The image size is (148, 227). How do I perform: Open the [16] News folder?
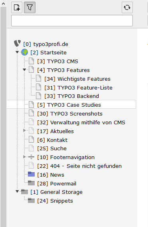[51, 175]
